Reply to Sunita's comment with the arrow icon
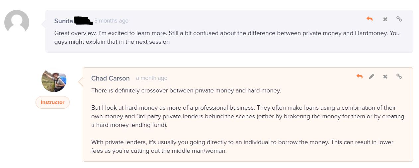This screenshot has height=168, width=419. click(370, 19)
